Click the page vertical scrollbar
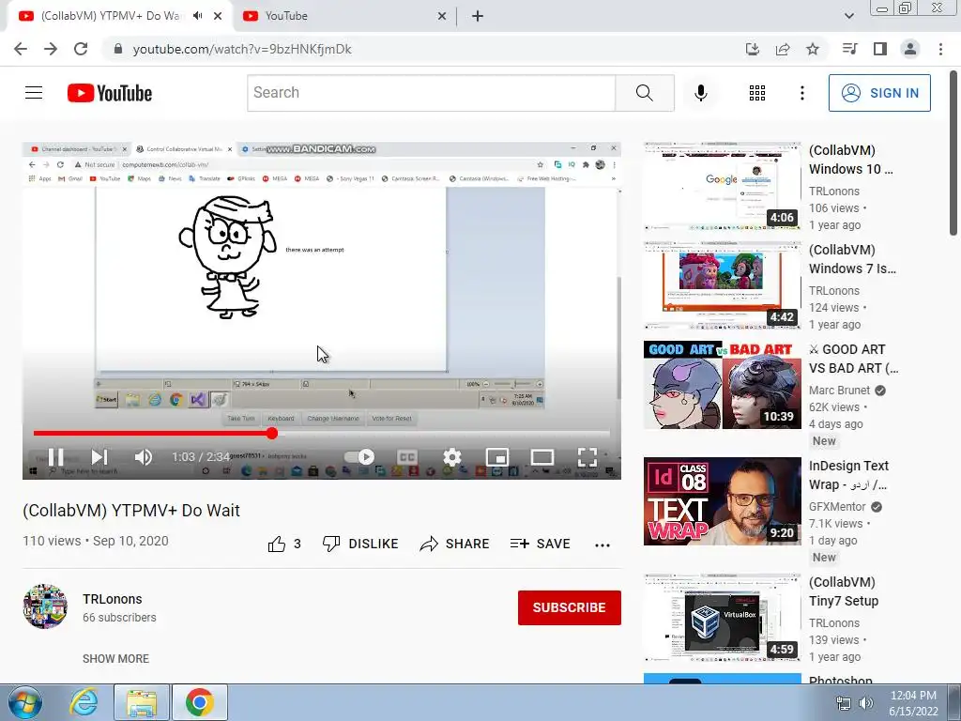 953,153
